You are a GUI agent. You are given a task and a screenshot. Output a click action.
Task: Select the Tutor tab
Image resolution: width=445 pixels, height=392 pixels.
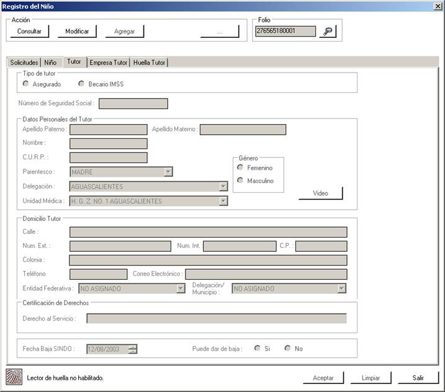(x=74, y=61)
